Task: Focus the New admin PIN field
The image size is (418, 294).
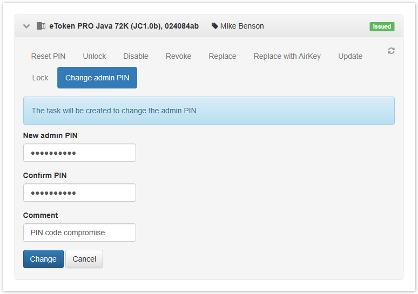Action: tap(79, 153)
